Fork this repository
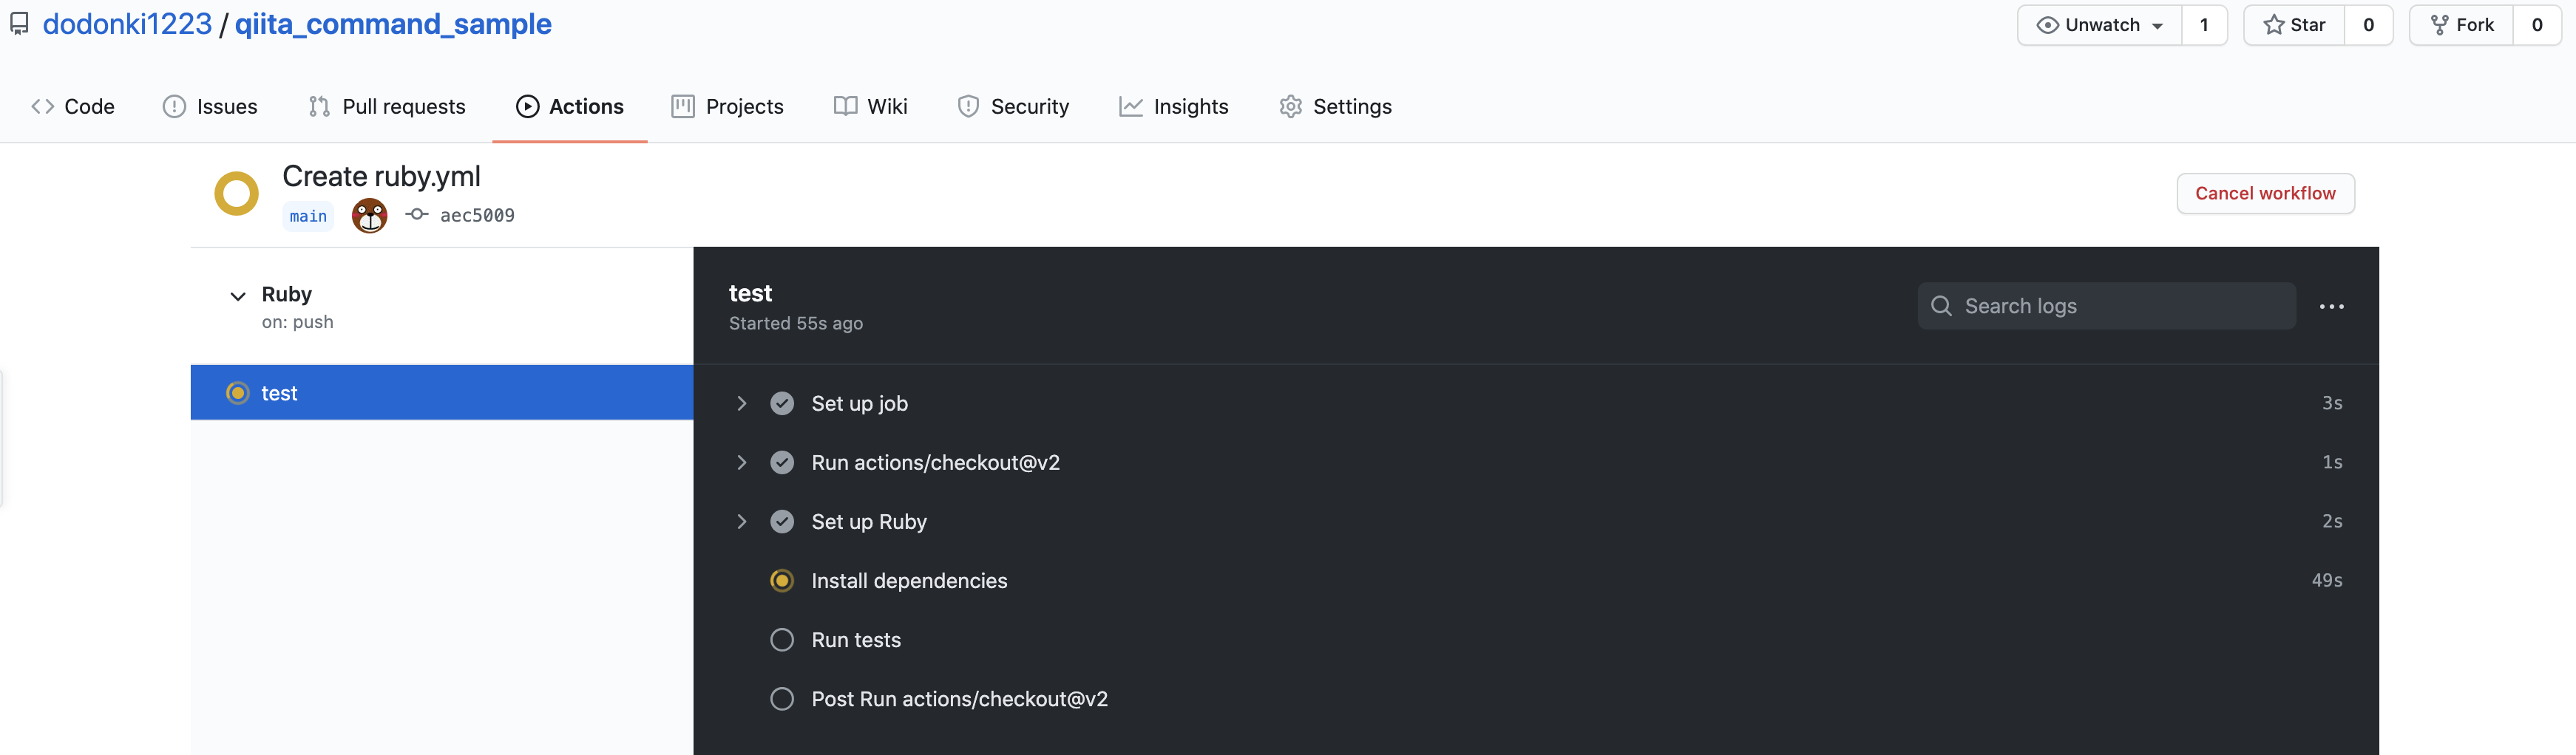 point(2461,25)
